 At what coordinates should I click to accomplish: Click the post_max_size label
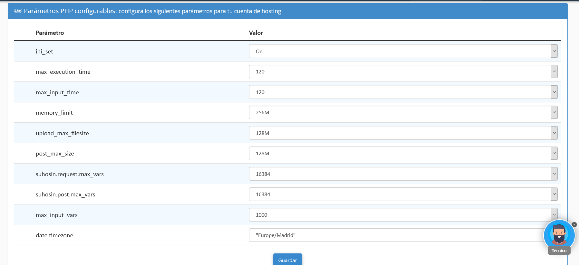coord(55,154)
